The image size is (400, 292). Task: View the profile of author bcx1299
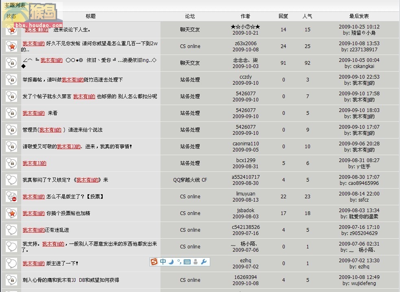(246, 160)
